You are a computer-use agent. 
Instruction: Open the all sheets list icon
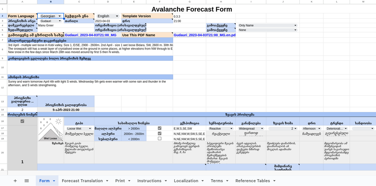27,181
